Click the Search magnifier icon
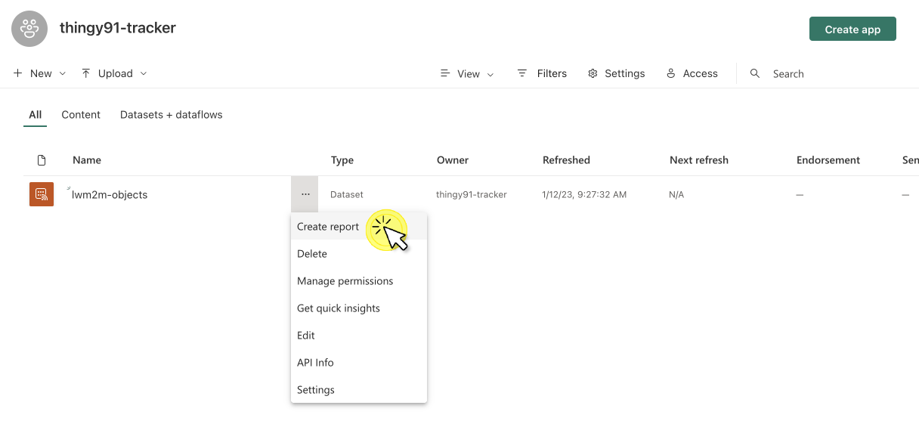Image resolution: width=919 pixels, height=424 pixels. [755, 73]
